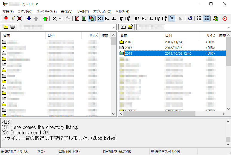Sort local files by 名前 column
The width and height of the screenshot is (231, 155).
7,35
